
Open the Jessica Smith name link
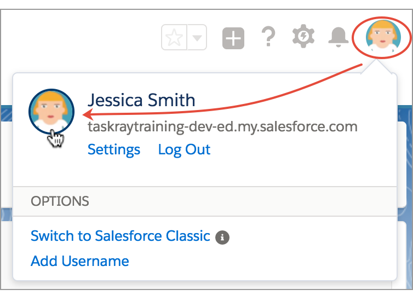pos(141,100)
